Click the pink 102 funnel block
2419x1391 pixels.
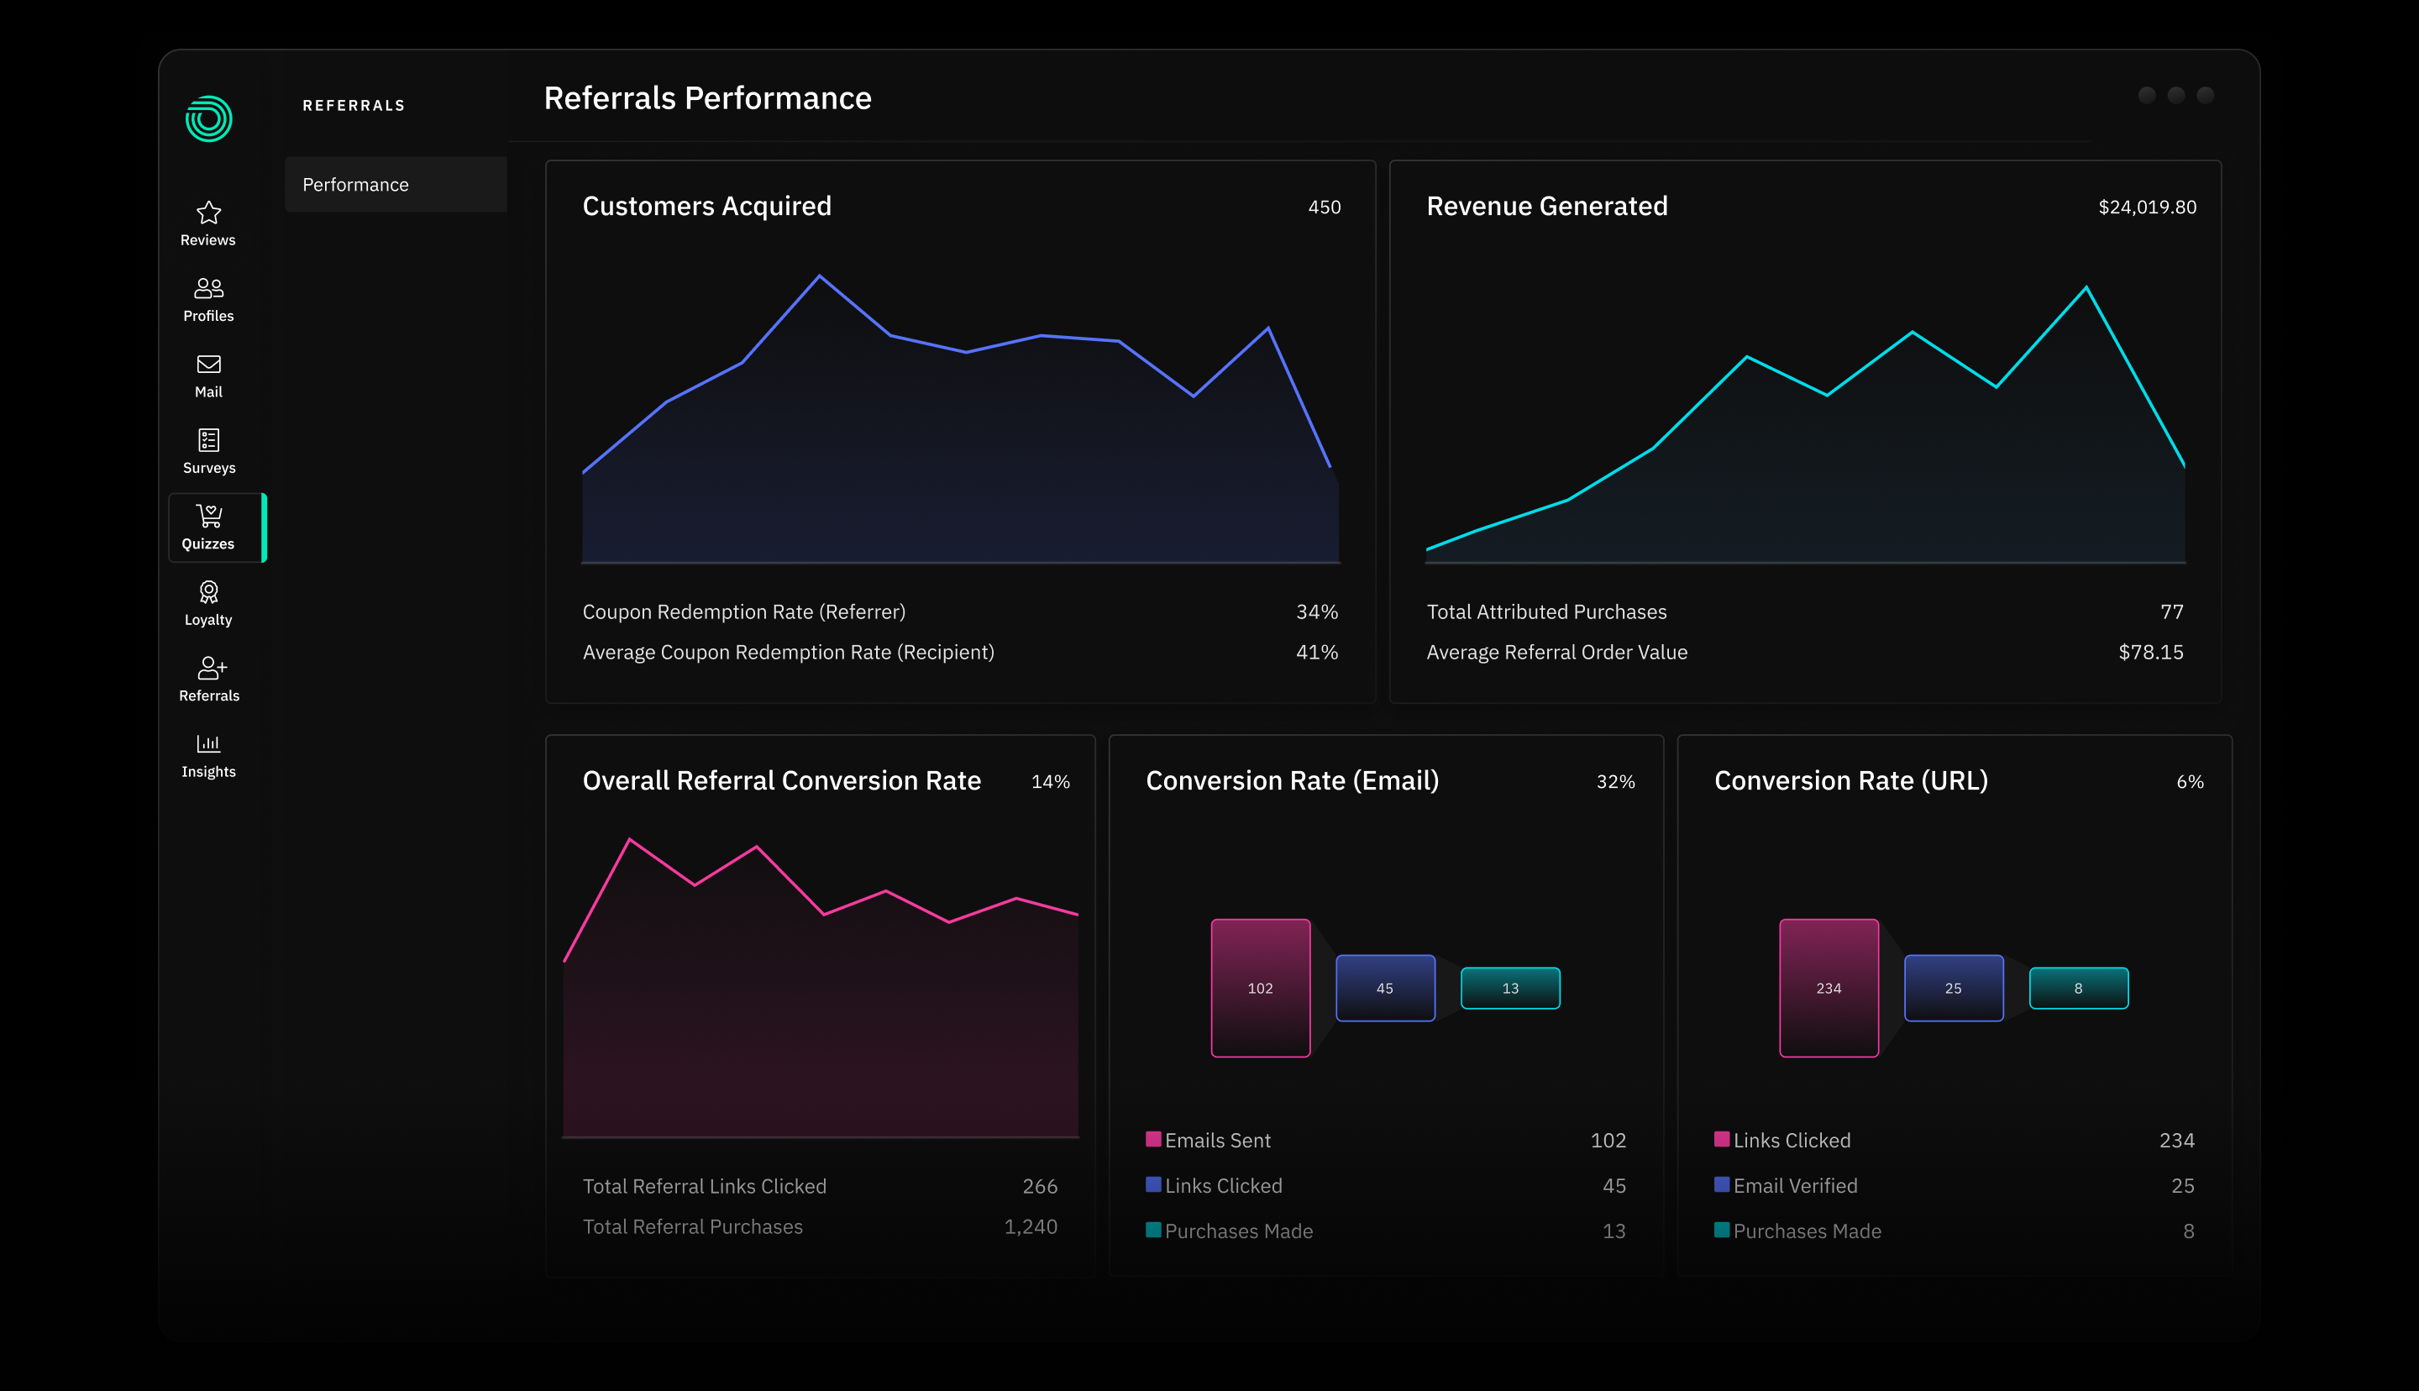1261,988
